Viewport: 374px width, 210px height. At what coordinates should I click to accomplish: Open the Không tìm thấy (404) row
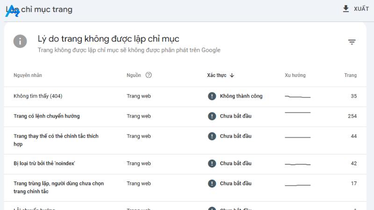coord(185,97)
